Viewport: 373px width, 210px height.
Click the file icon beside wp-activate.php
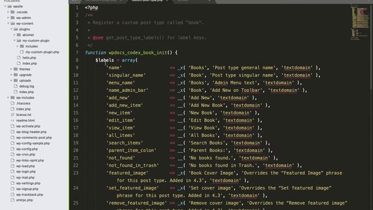pyautogui.click(x=13, y=126)
